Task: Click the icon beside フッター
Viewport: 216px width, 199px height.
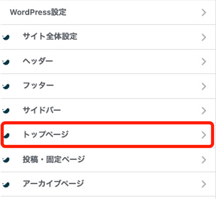Action: 6,86
